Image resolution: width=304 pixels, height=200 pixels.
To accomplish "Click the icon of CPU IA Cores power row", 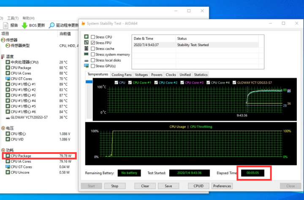I will point(8,162).
